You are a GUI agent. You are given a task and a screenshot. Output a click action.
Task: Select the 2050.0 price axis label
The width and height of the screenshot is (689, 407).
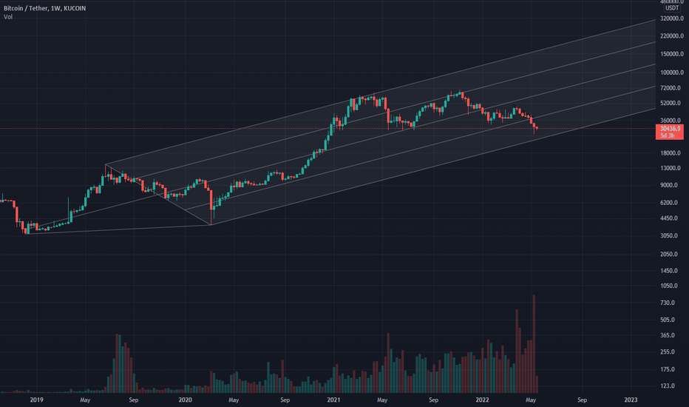(x=669, y=255)
